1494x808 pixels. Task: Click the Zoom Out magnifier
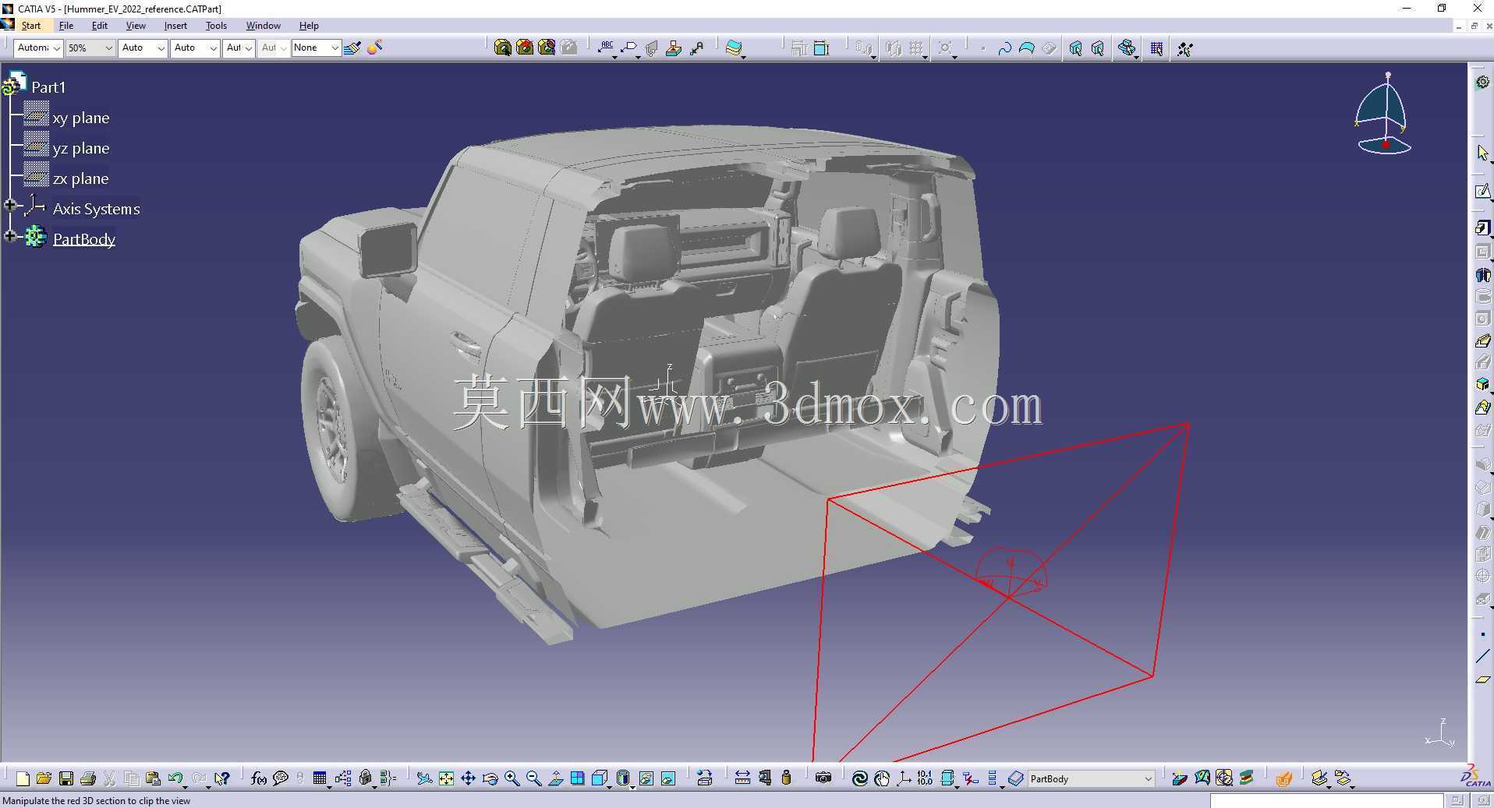pyautogui.click(x=534, y=778)
